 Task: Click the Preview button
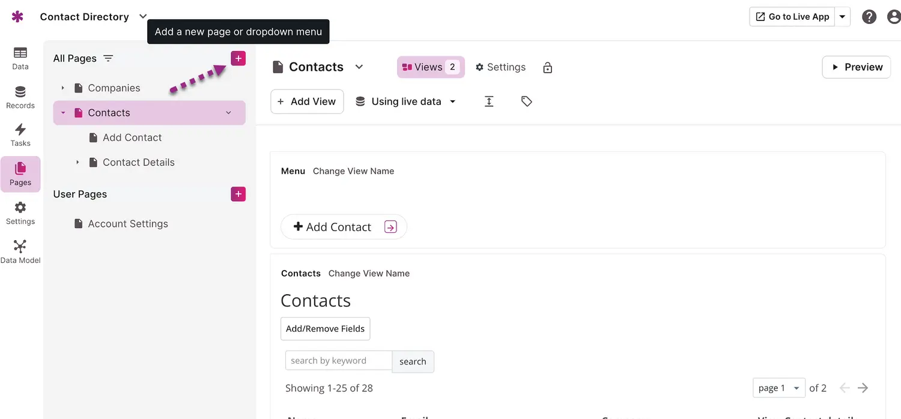point(856,67)
